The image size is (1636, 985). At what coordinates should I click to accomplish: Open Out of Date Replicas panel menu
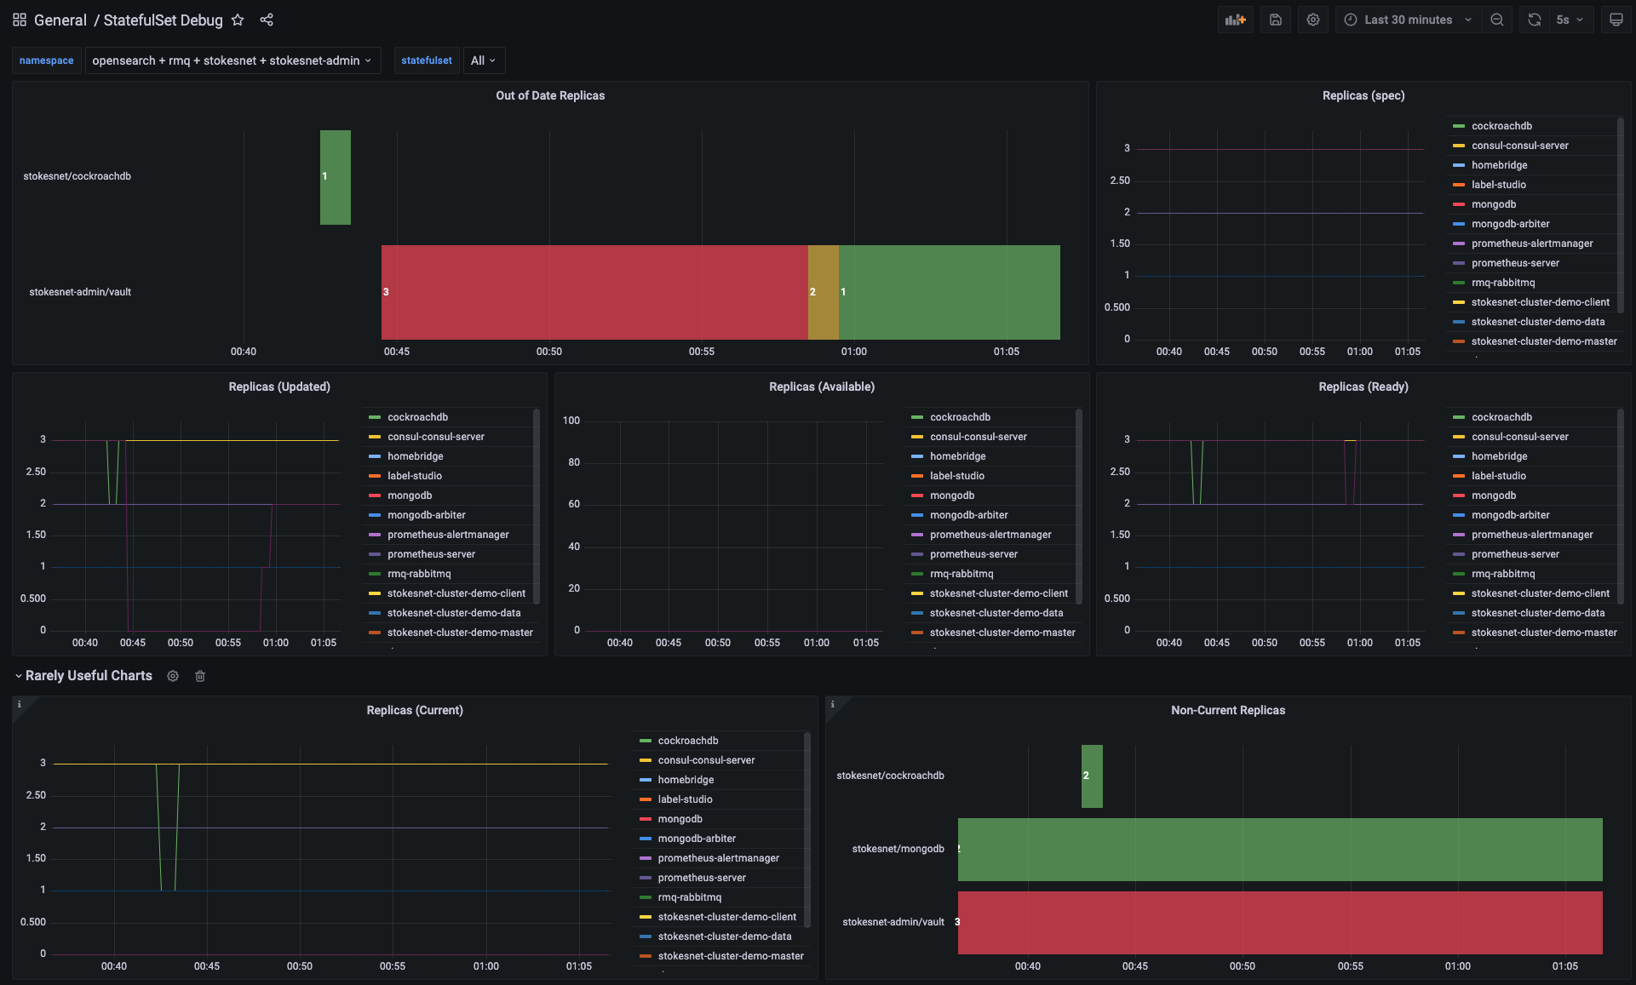[550, 95]
